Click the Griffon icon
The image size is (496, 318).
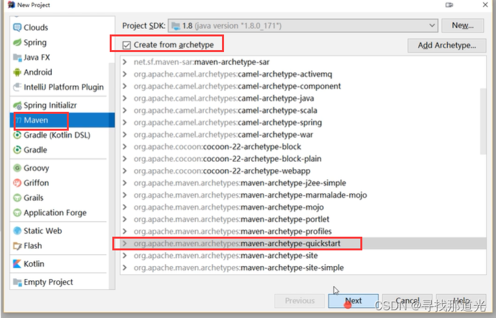click(x=17, y=183)
